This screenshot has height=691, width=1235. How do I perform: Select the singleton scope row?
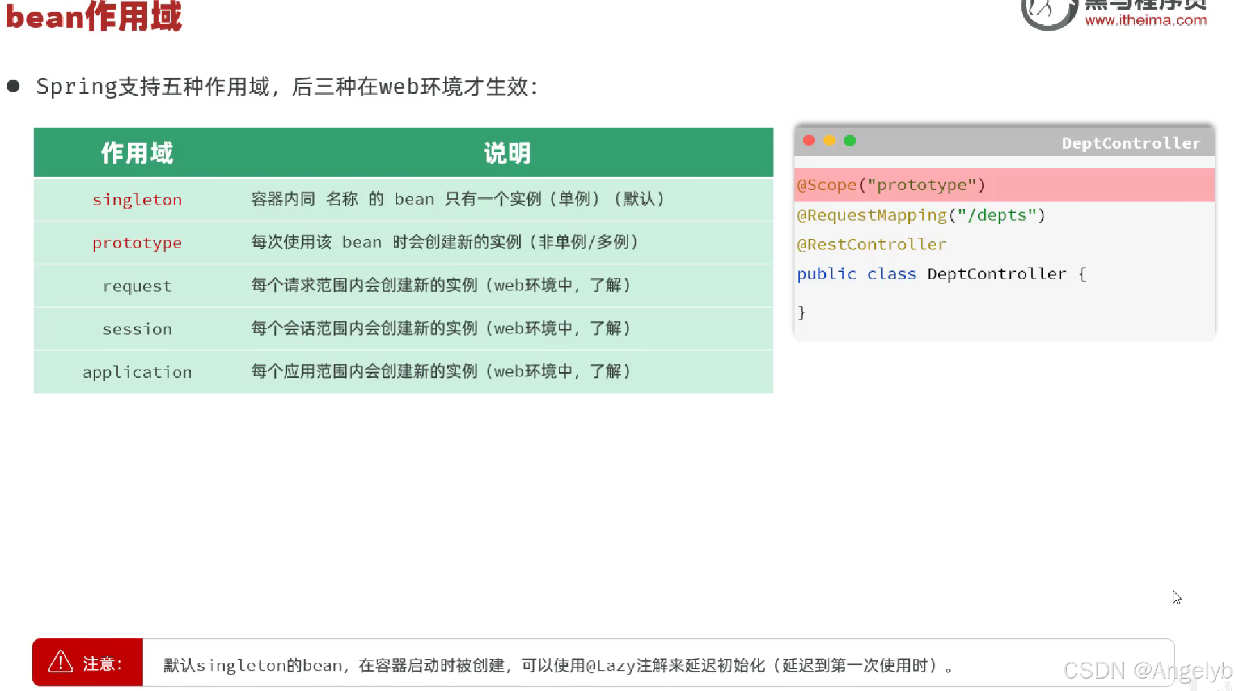137,200
